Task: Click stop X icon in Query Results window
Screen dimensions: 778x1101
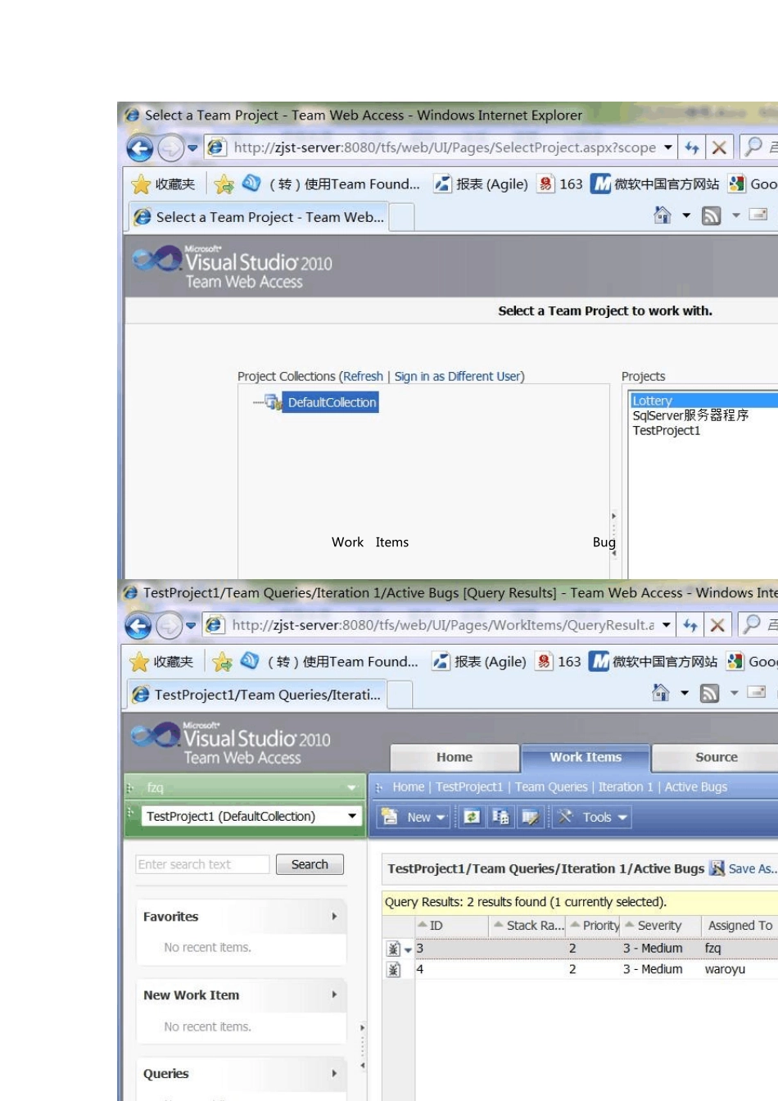Action: pos(717,625)
